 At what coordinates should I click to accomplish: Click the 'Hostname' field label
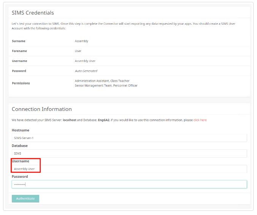pos(21,130)
